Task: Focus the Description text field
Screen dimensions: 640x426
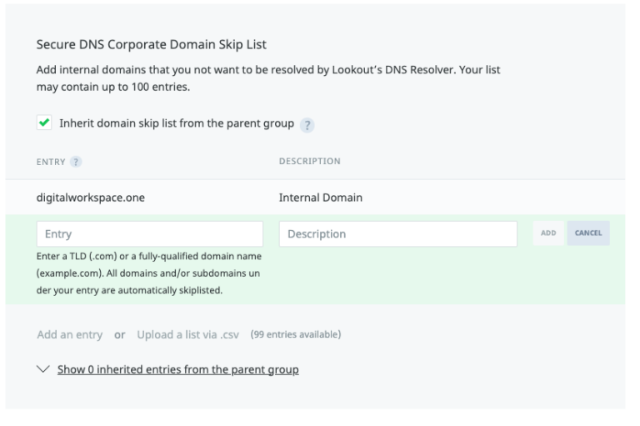Action: (397, 234)
